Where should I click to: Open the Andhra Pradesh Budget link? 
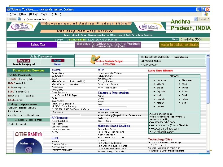tap(109, 62)
